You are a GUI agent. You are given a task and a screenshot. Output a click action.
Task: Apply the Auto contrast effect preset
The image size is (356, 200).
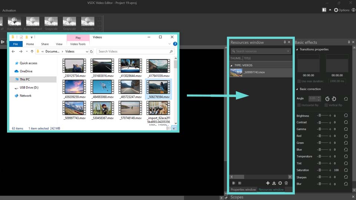coord(33,24)
